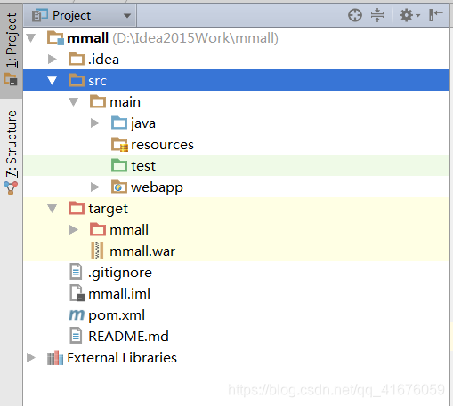453x406 pixels.
Task: Collapse the main folder
Action: coord(74,102)
